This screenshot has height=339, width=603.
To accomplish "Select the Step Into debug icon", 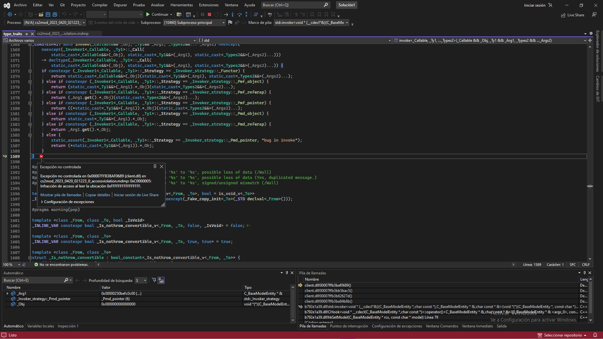I will 232,14.
